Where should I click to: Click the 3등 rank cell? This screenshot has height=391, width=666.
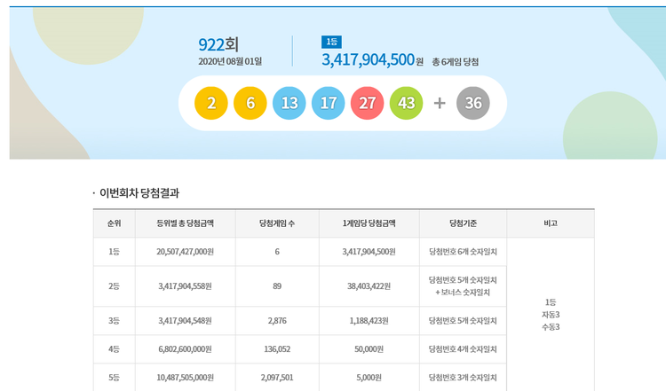[x=115, y=321]
